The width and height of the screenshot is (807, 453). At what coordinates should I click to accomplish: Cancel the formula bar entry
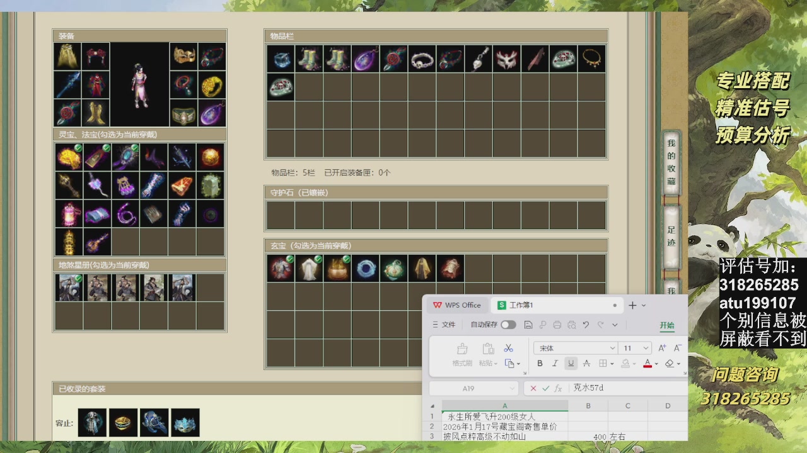coord(533,388)
